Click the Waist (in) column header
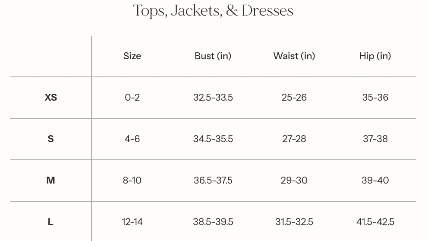This screenshot has width=428, height=241. click(x=294, y=56)
